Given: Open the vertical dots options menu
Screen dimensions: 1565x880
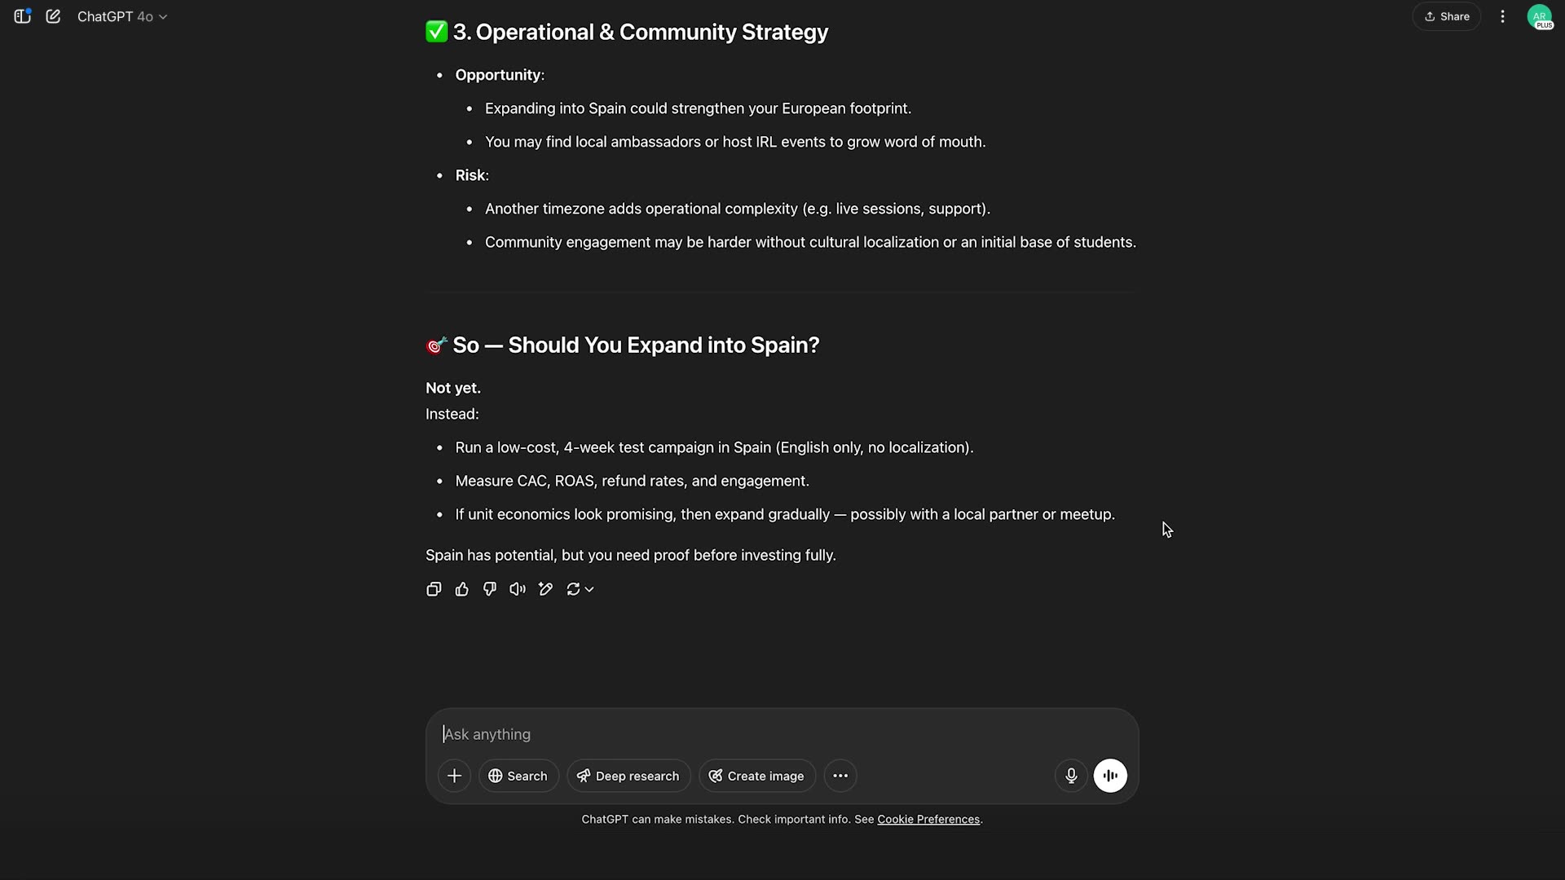Looking at the screenshot, I should pos(1502,16).
